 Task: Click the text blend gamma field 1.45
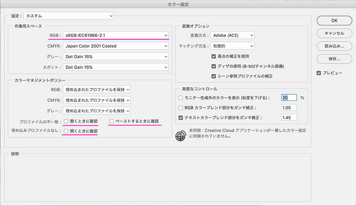[289, 117]
